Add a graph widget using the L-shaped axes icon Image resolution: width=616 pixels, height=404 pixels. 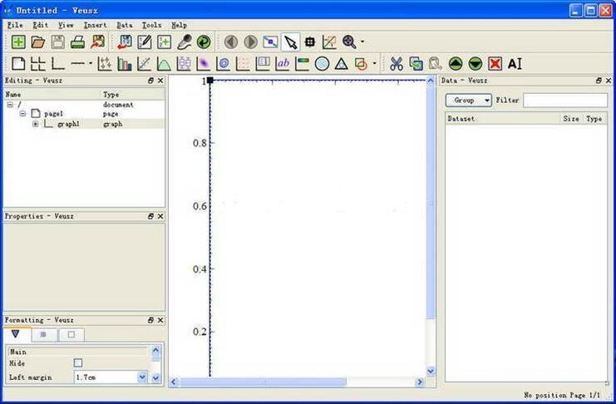pyautogui.click(x=57, y=64)
